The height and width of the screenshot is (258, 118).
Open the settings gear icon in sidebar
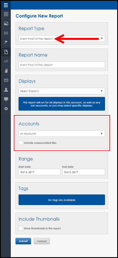6,109
